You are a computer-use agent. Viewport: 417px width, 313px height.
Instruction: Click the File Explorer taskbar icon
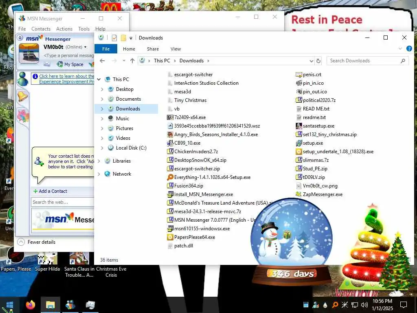[x=50, y=305]
